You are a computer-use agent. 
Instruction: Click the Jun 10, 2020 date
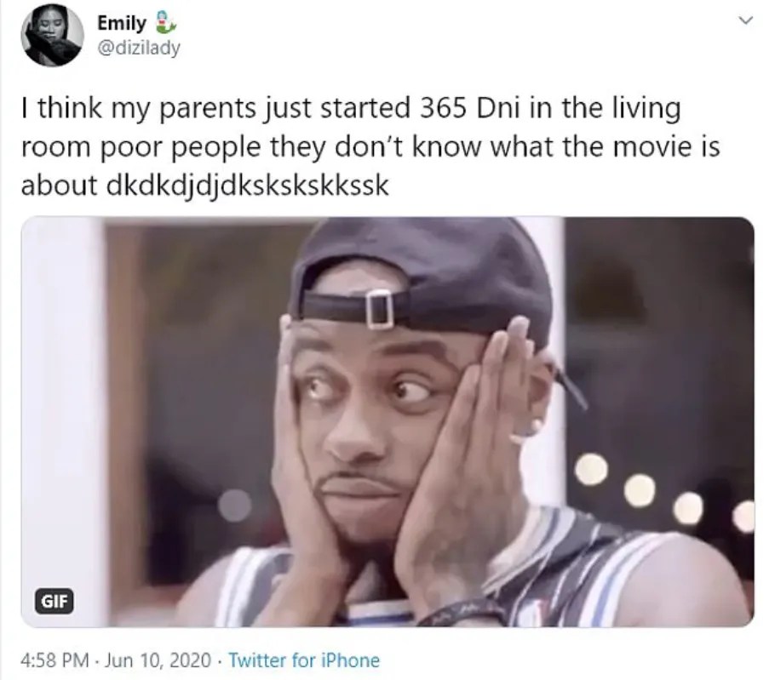click(158, 660)
